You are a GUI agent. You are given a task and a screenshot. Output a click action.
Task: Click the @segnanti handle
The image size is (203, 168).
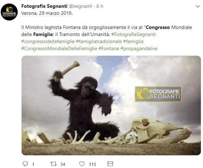[80, 6]
